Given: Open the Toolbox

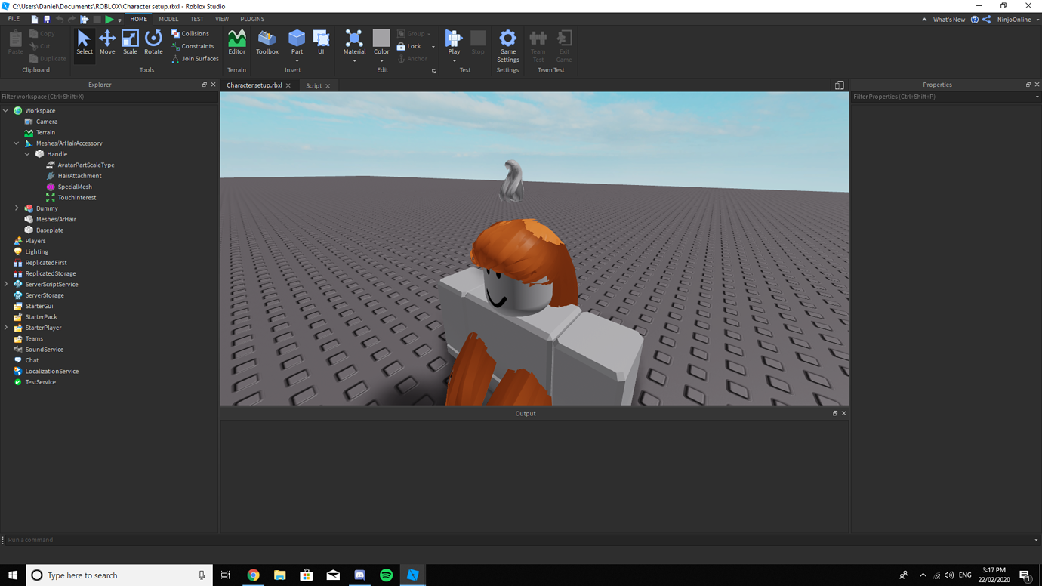Looking at the screenshot, I should pyautogui.click(x=267, y=43).
